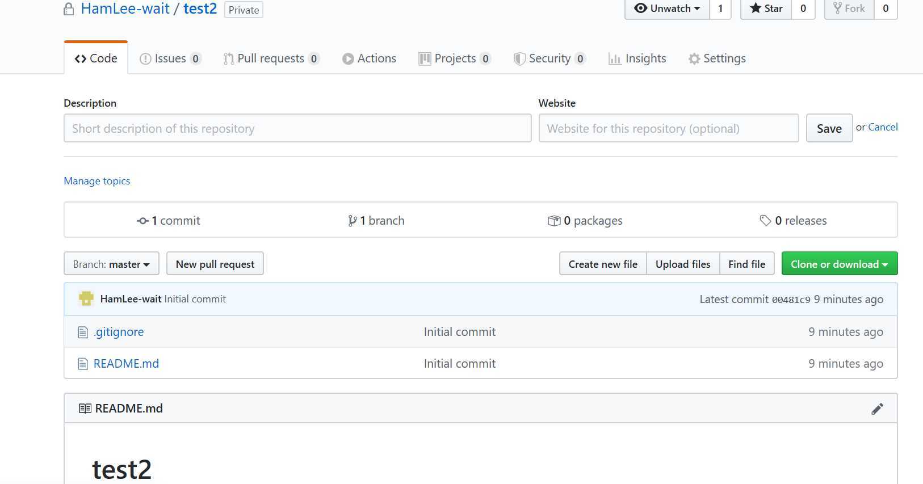Click the pencil icon to edit README.md
The height and width of the screenshot is (484, 923).
[x=877, y=409]
